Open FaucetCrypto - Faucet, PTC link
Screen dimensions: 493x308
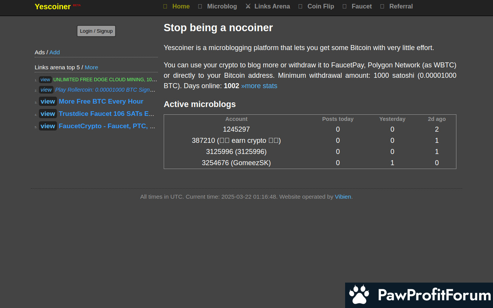point(107,126)
